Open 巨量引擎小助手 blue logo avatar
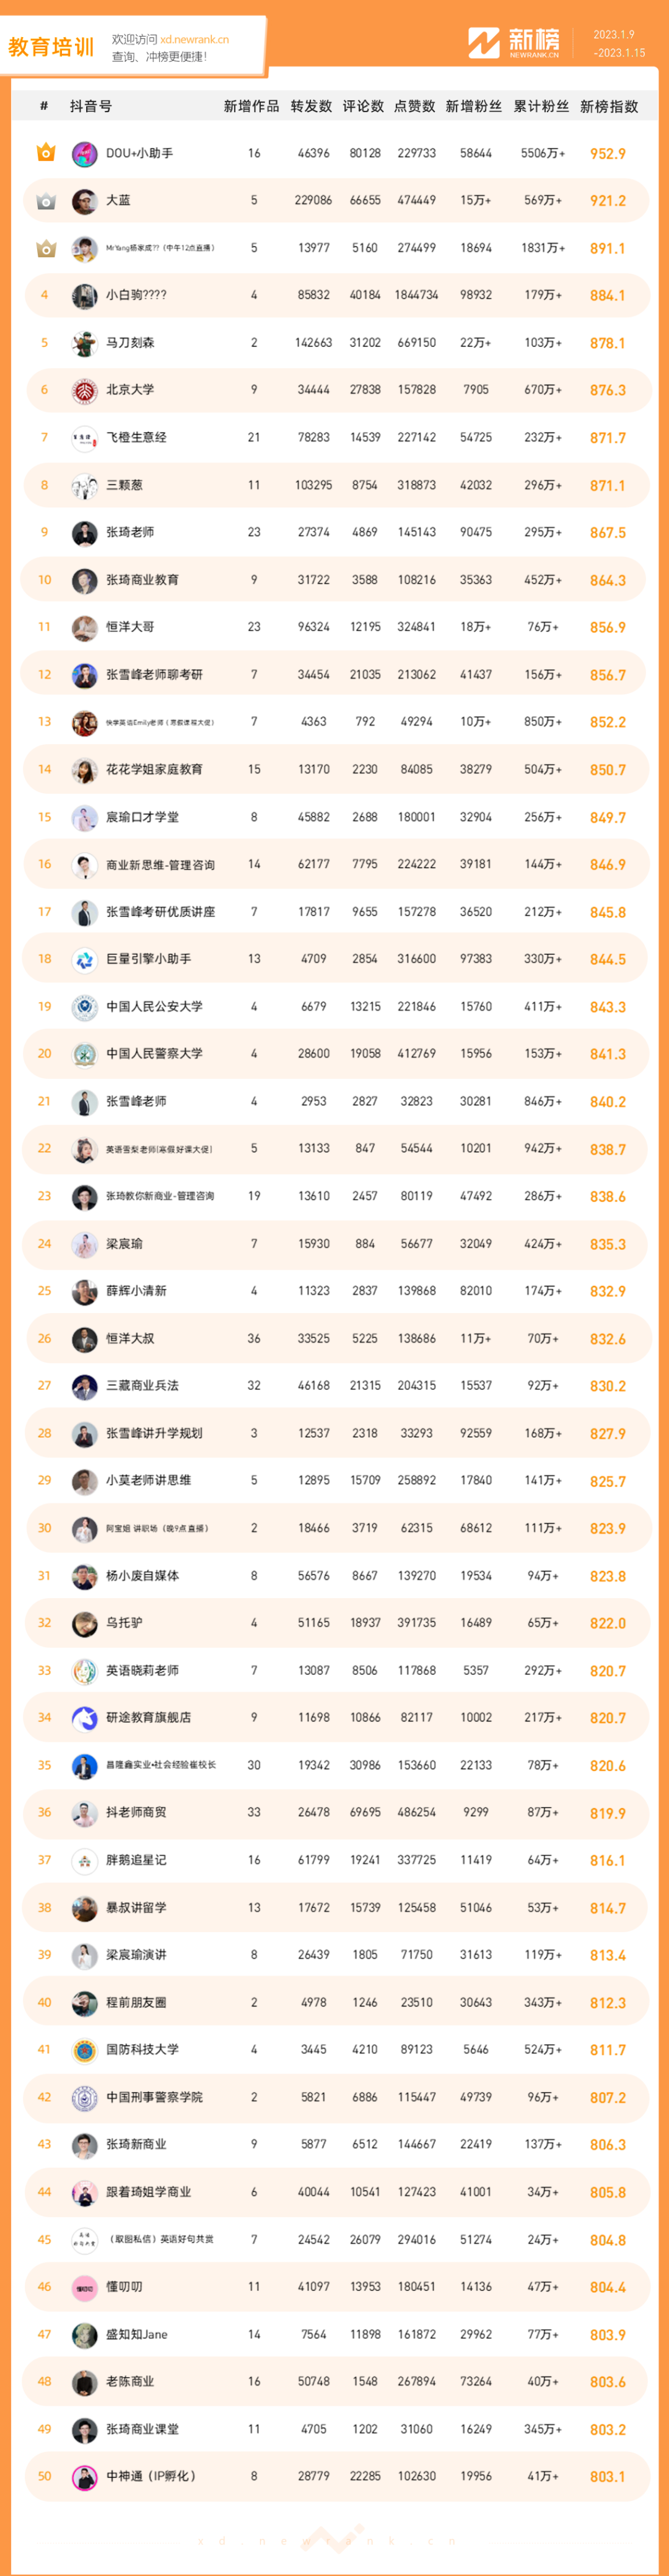 tap(84, 959)
